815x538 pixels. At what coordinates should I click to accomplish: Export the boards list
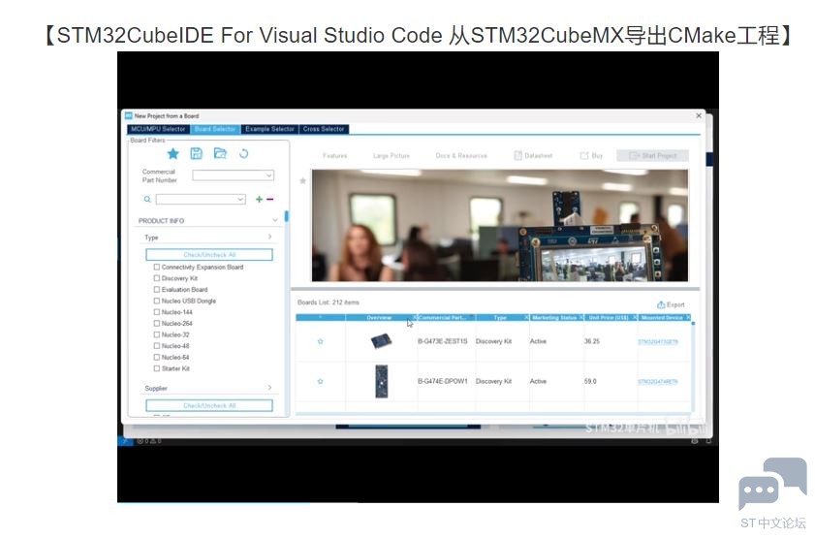point(671,304)
